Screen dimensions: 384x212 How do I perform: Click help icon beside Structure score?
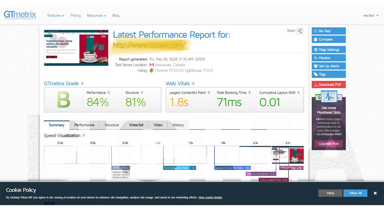[x=142, y=93]
